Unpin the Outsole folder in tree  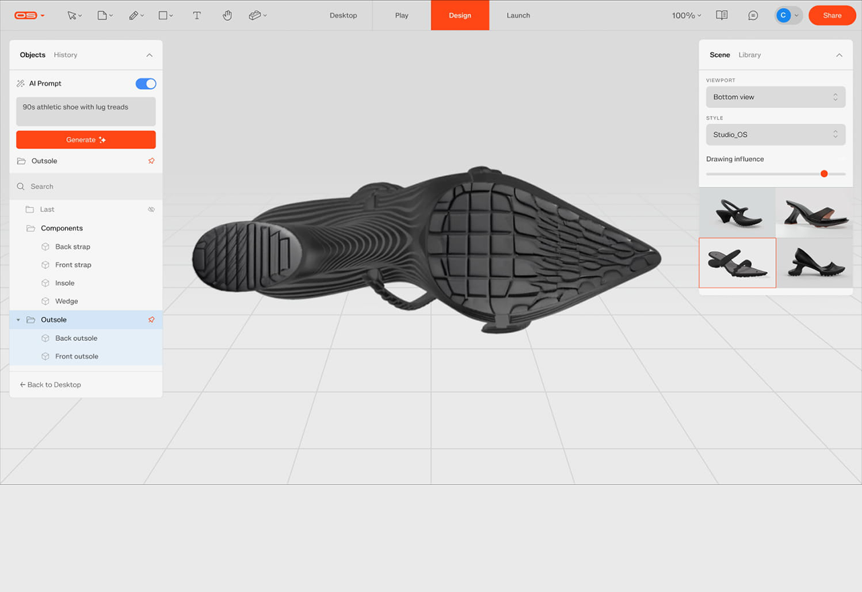coord(151,320)
